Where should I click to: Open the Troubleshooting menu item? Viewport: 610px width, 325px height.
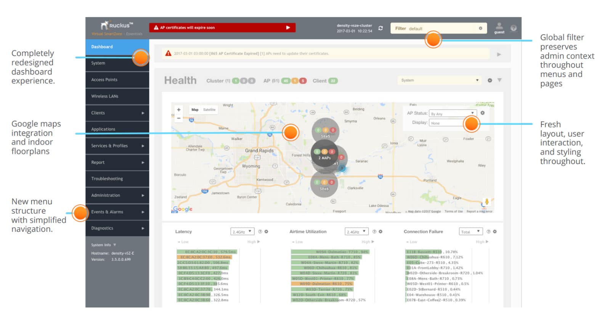117,179
